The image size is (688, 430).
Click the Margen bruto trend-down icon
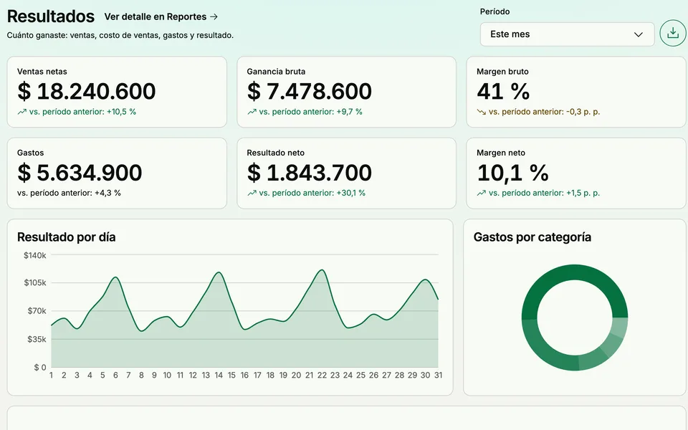482,112
